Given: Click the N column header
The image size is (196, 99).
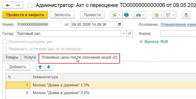Looking at the screenshot, I should click(x=18, y=77).
